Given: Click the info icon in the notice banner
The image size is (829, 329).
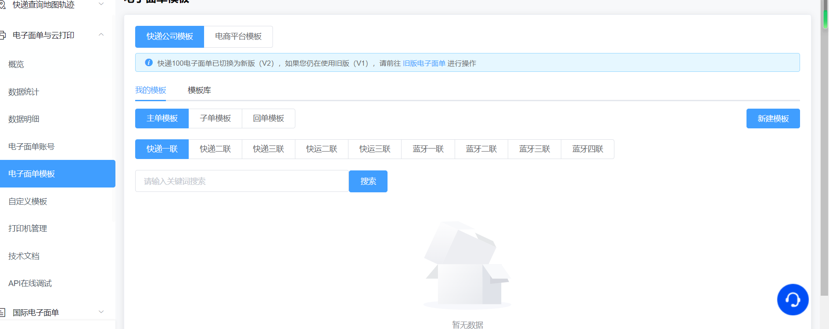Looking at the screenshot, I should (149, 63).
